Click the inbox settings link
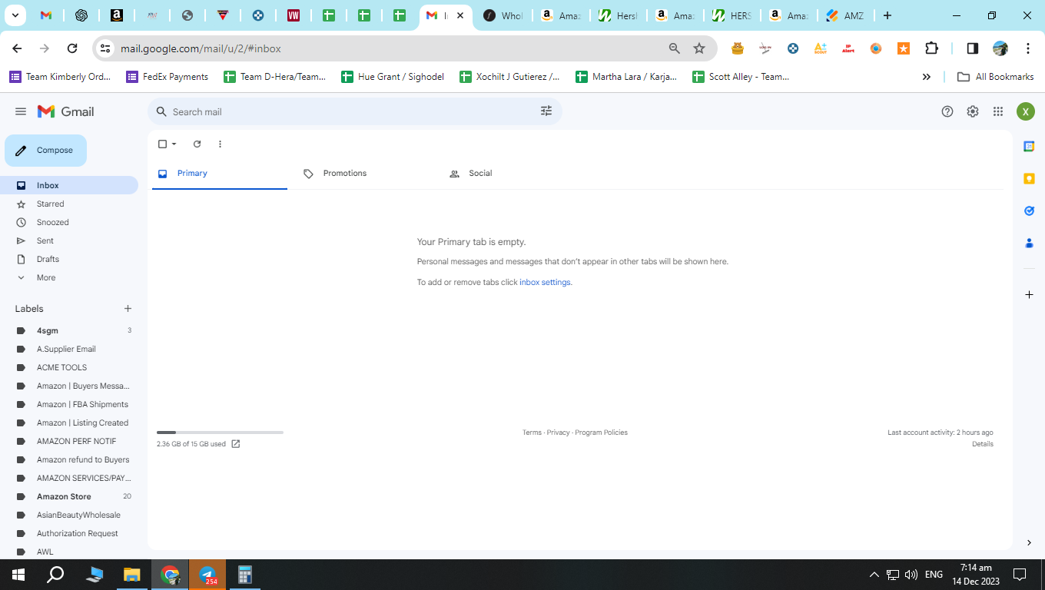The height and width of the screenshot is (590, 1045). click(545, 283)
